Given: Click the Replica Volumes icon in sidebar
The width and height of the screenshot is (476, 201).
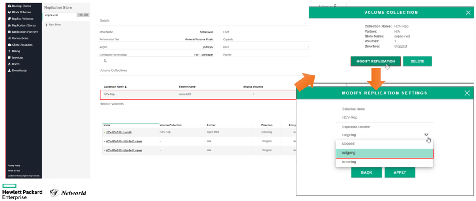Looking at the screenshot, I should pos(9,19).
